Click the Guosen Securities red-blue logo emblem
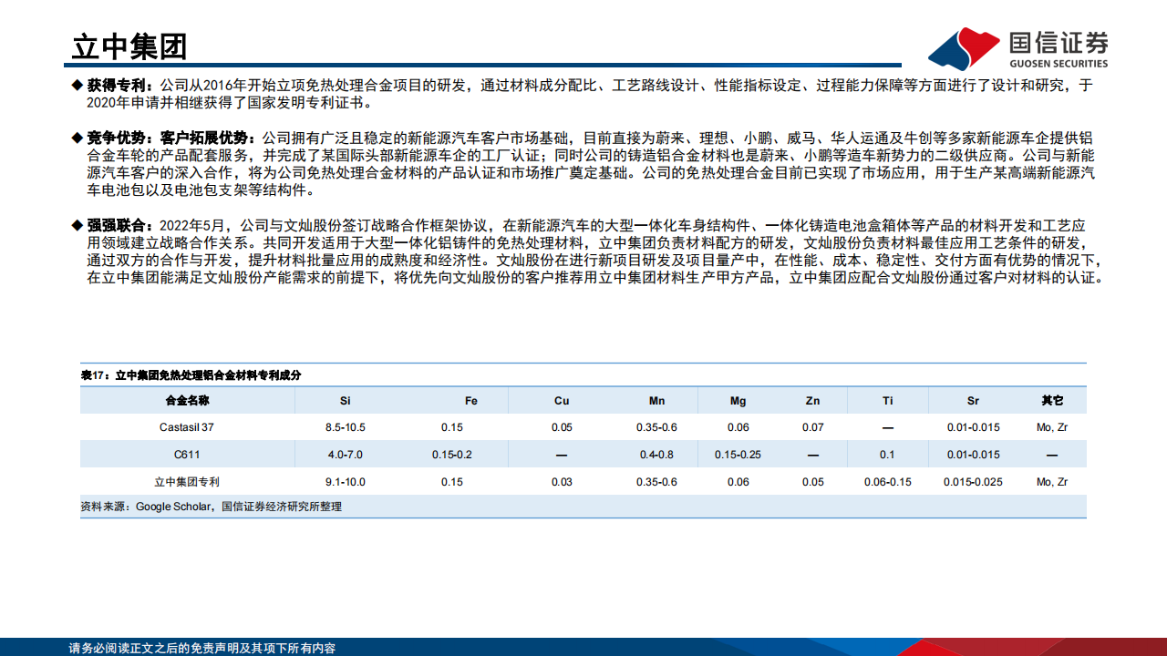1167x656 pixels. point(964,48)
